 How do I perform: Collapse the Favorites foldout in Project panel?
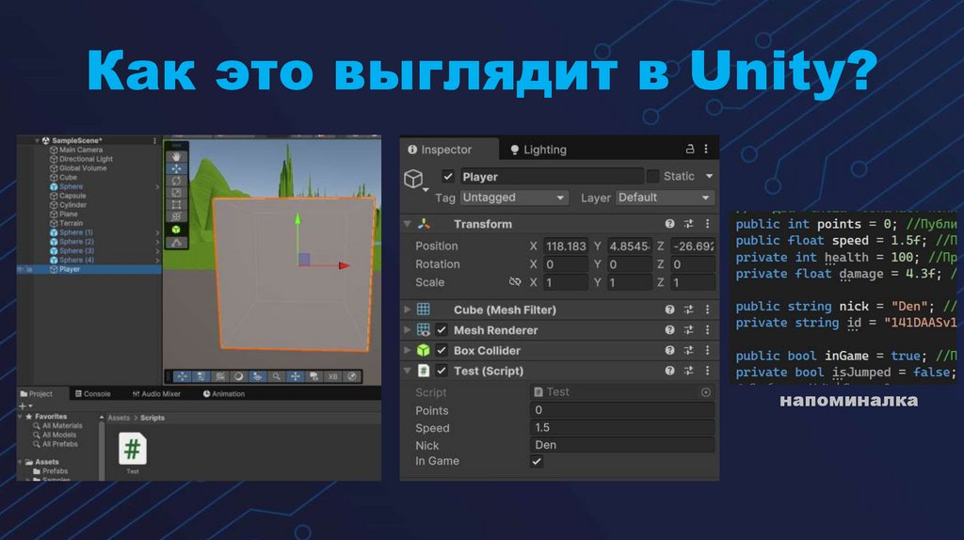21,417
